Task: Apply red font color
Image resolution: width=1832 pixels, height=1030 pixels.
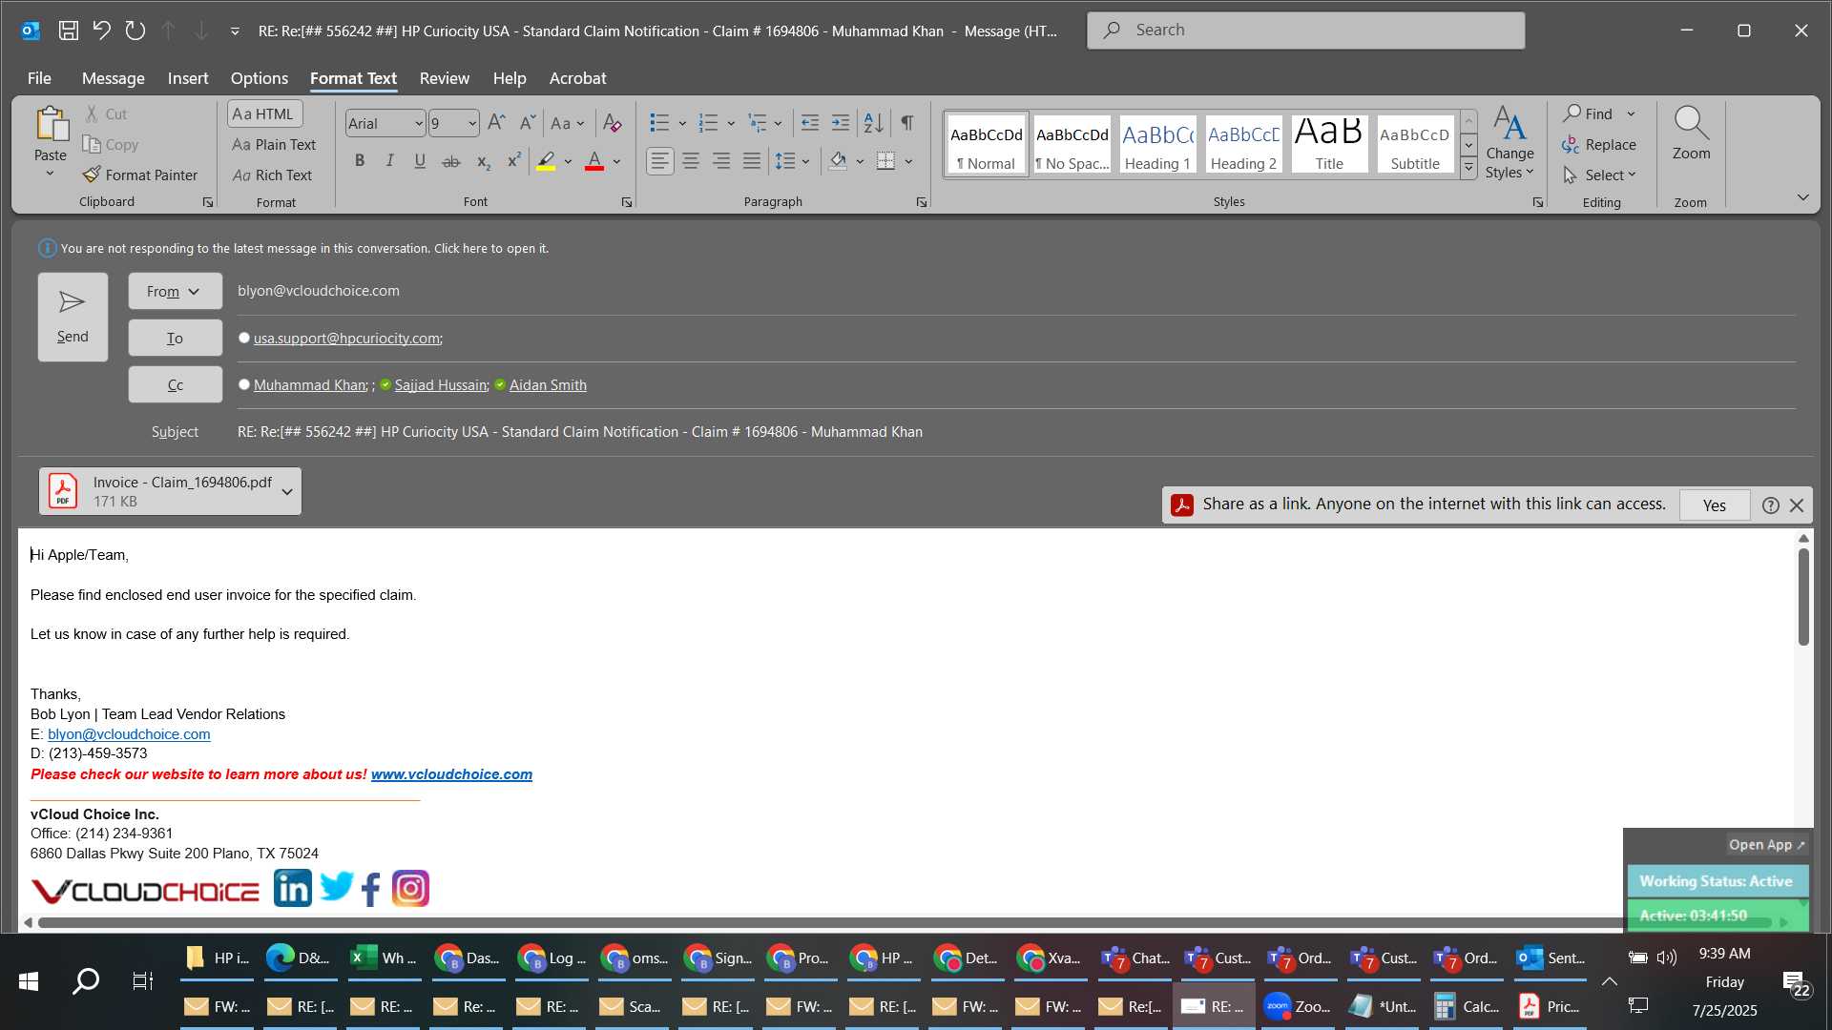Action: 594,161
